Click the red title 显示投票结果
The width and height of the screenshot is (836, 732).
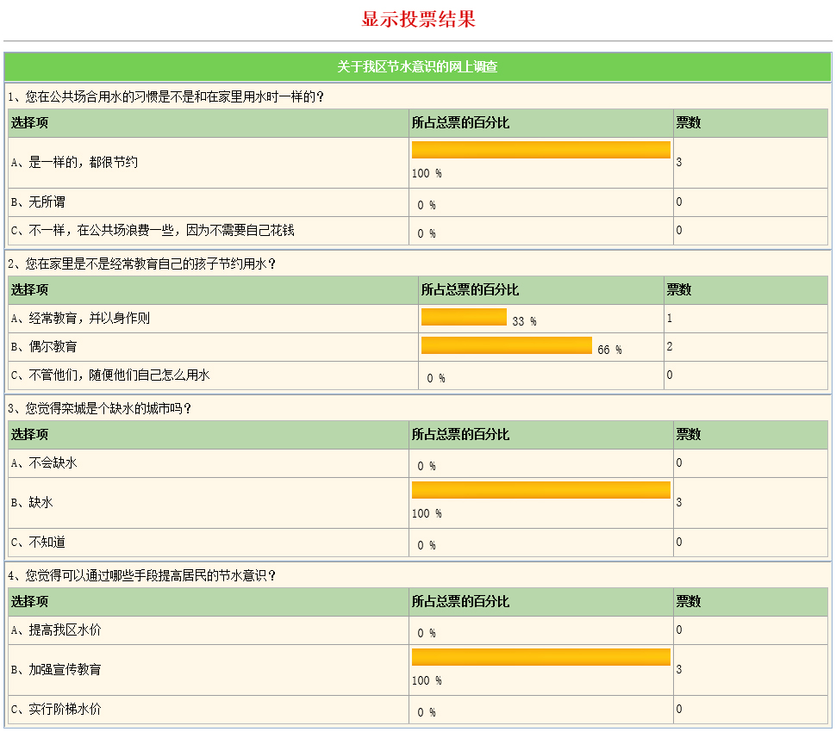418,19
